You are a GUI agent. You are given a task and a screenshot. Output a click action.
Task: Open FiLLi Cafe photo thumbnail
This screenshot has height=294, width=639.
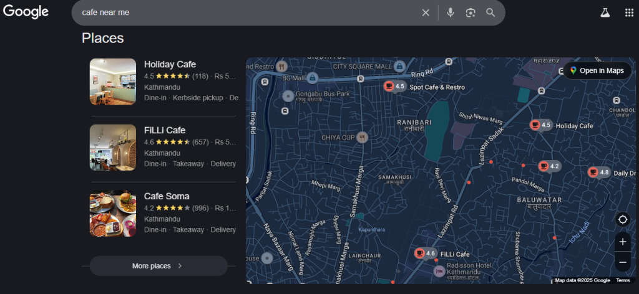click(x=113, y=147)
